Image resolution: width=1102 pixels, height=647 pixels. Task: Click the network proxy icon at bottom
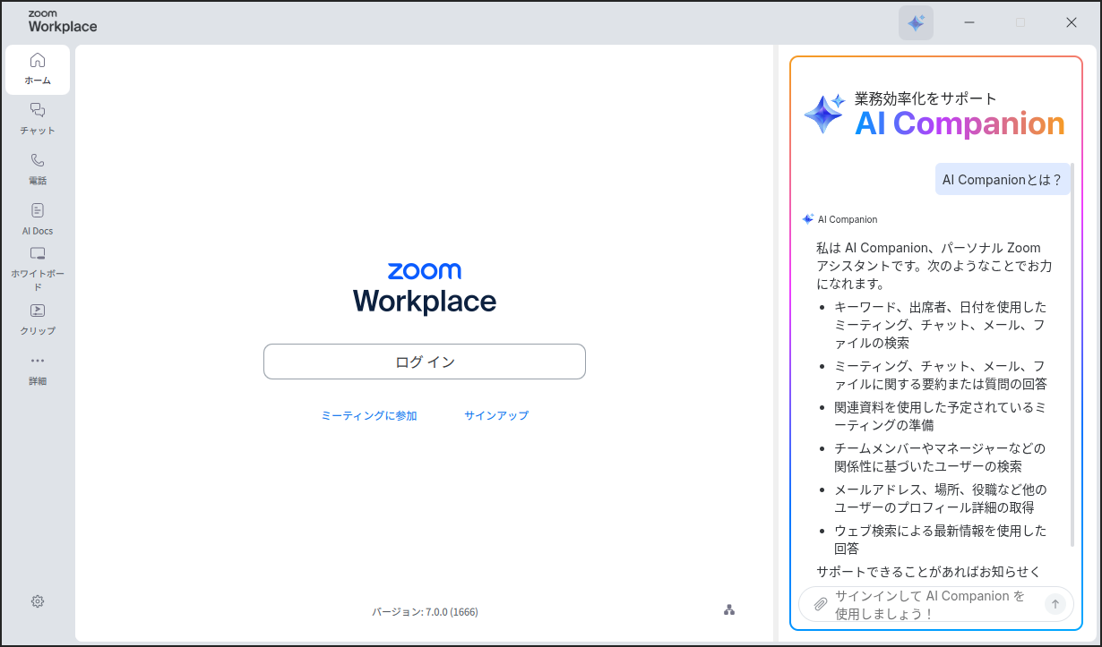point(729,610)
